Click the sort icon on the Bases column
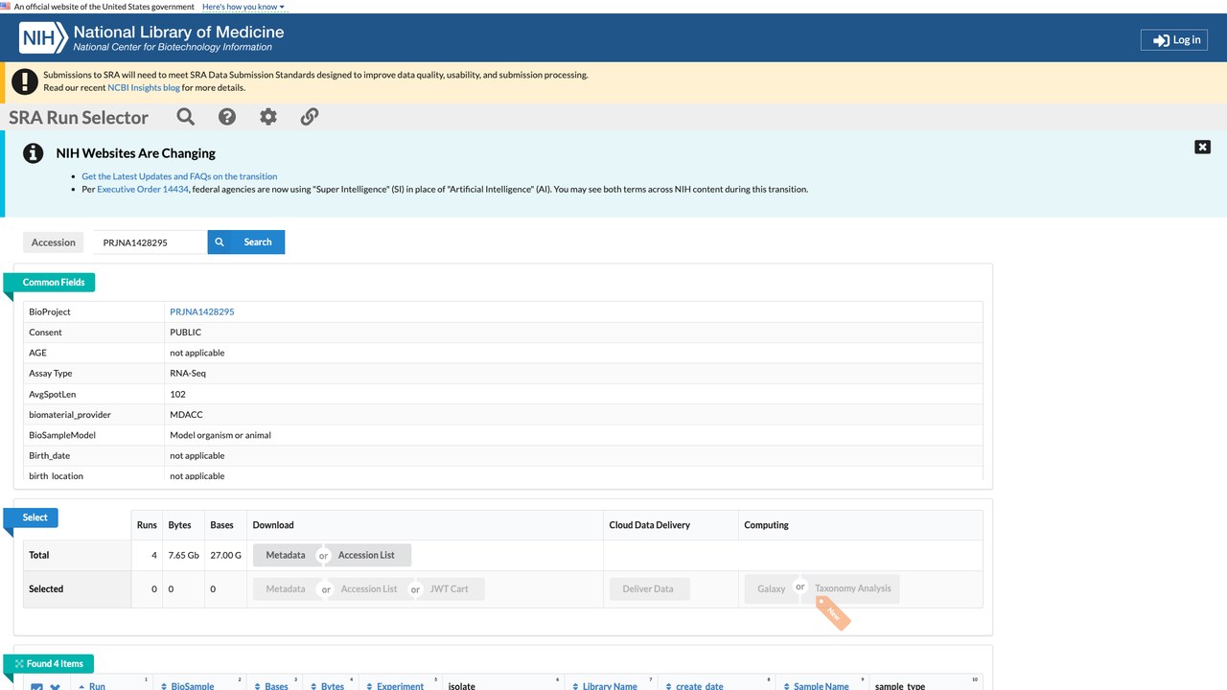 click(257, 686)
